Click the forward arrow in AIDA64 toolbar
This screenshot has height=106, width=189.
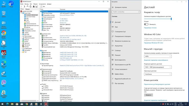click(x=25, y=7)
